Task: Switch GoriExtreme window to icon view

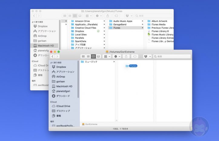Action: click(x=83, y=57)
